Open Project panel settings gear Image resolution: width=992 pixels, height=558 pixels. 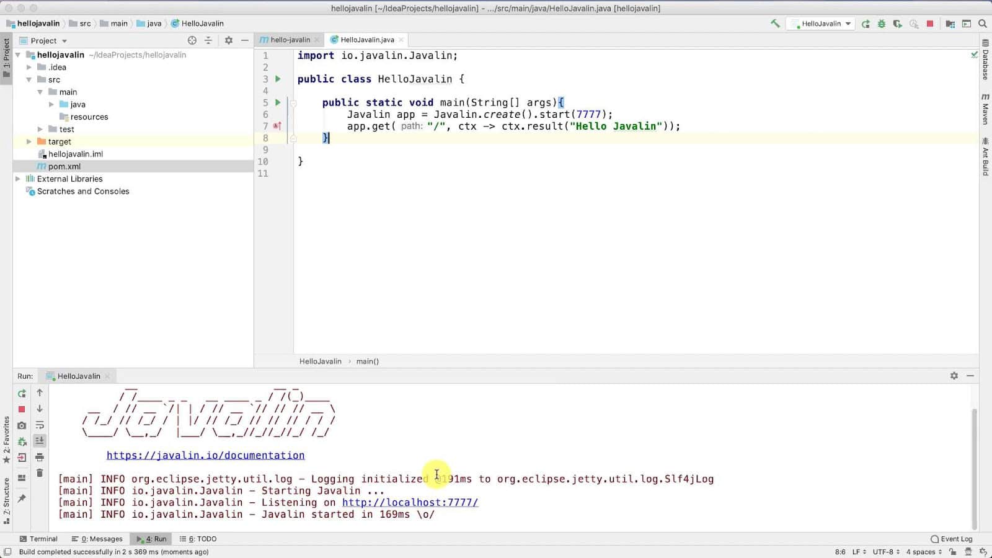[x=229, y=40]
